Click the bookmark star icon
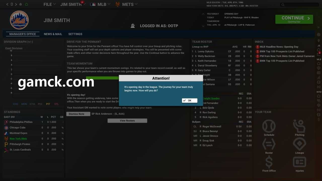This screenshot has width=322, height=181. pos(21,4)
